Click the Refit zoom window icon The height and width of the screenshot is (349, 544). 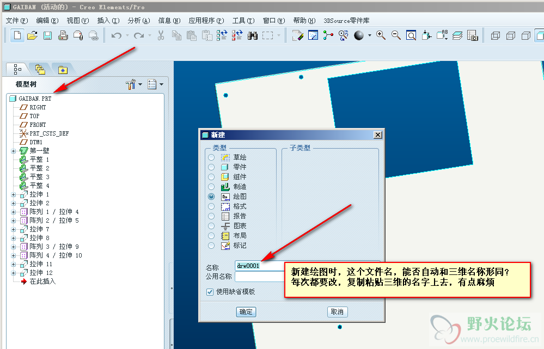click(x=411, y=35)
